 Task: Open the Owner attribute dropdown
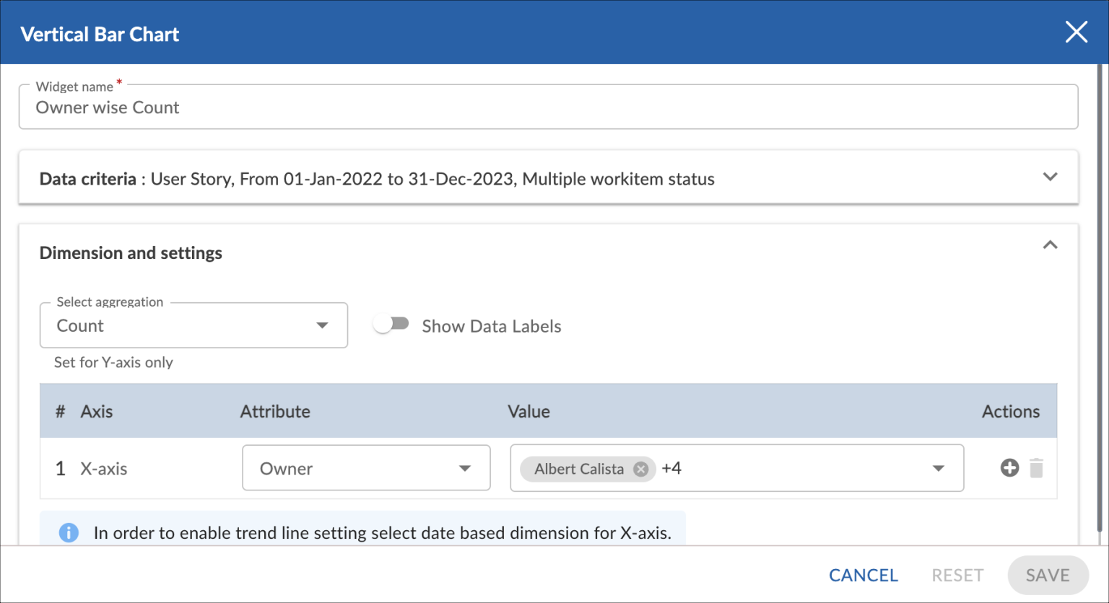pos(366,469)
